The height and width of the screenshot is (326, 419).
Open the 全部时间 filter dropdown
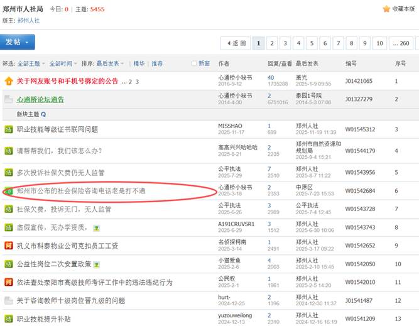tap(63, 63)
